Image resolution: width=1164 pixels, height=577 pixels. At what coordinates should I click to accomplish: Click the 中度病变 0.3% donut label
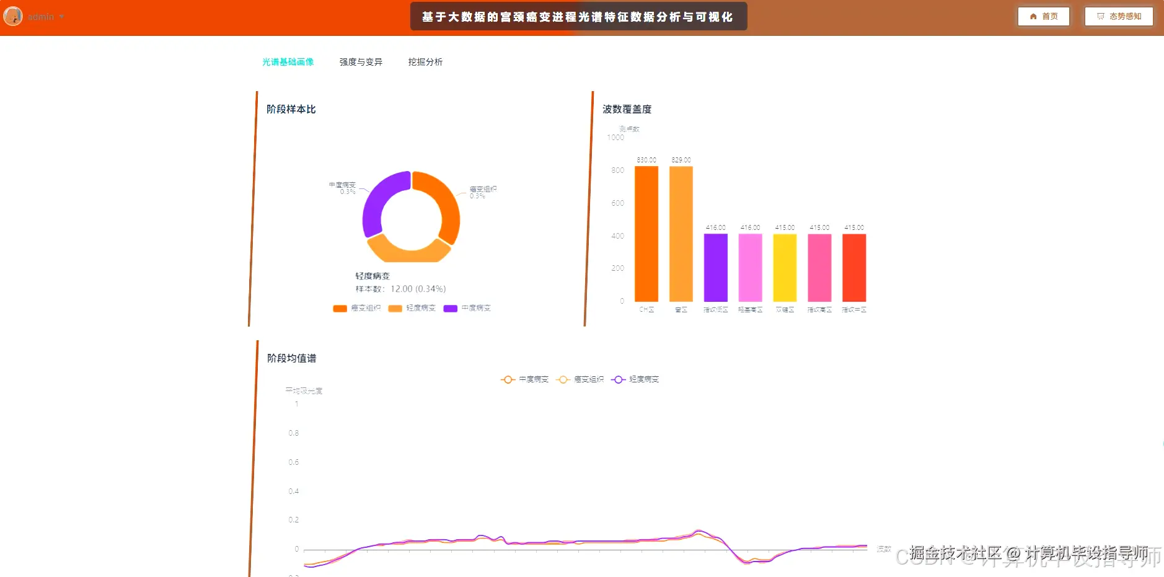click(342, 188)
